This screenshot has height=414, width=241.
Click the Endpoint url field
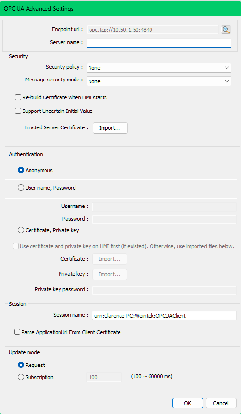[152, 30]
